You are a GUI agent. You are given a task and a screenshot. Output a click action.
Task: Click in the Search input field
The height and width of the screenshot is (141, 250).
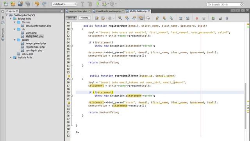pyautogui.click(x=225, y=4)
